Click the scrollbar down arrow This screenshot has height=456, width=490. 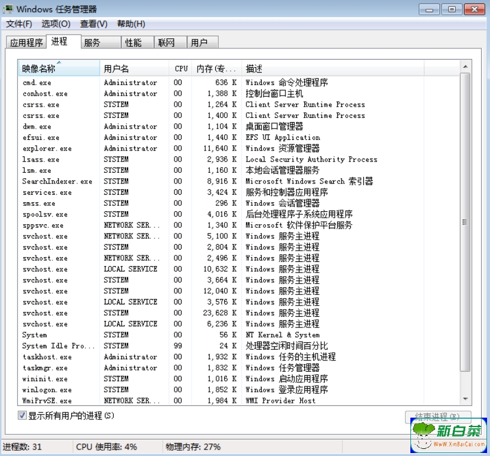(465, 399)
